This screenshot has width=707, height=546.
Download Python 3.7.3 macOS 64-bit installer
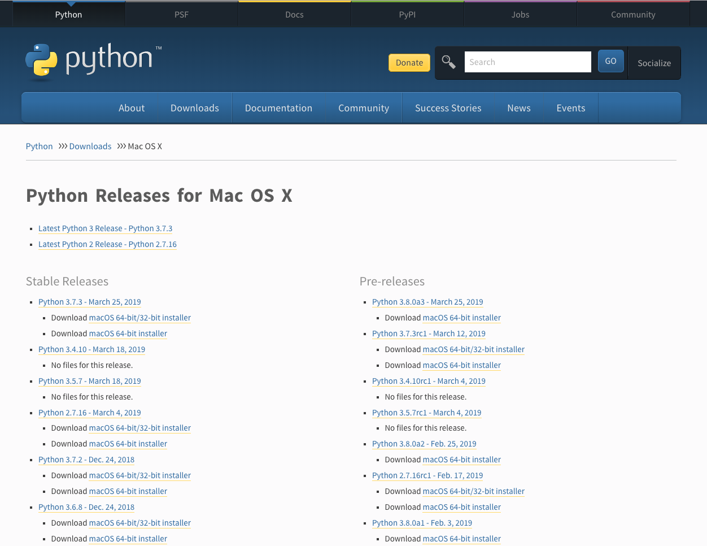tap(128, 333)
